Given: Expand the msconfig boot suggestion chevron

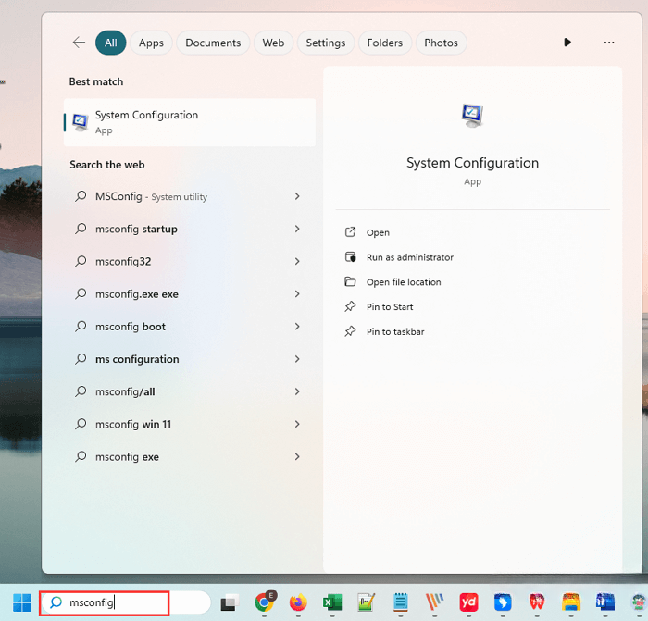Looking at the screenshot, I should (x=297, y=327).
